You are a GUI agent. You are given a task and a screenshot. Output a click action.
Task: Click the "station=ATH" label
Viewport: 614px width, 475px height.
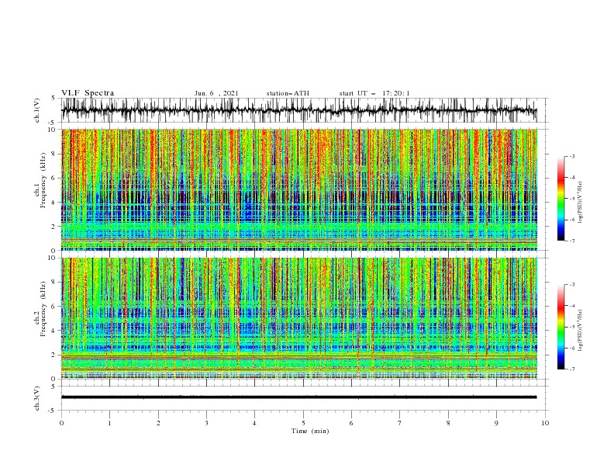[x=288, y=93]
